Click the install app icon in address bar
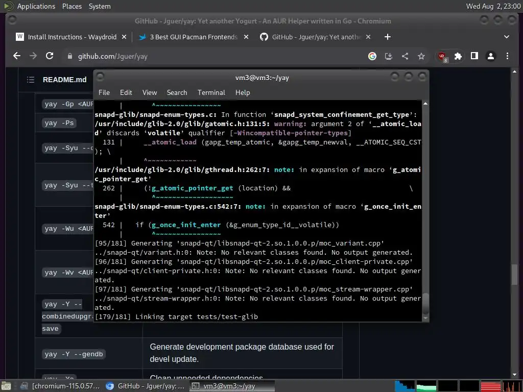The width and height of the screenshot is (523, 392). click(389, 56)
